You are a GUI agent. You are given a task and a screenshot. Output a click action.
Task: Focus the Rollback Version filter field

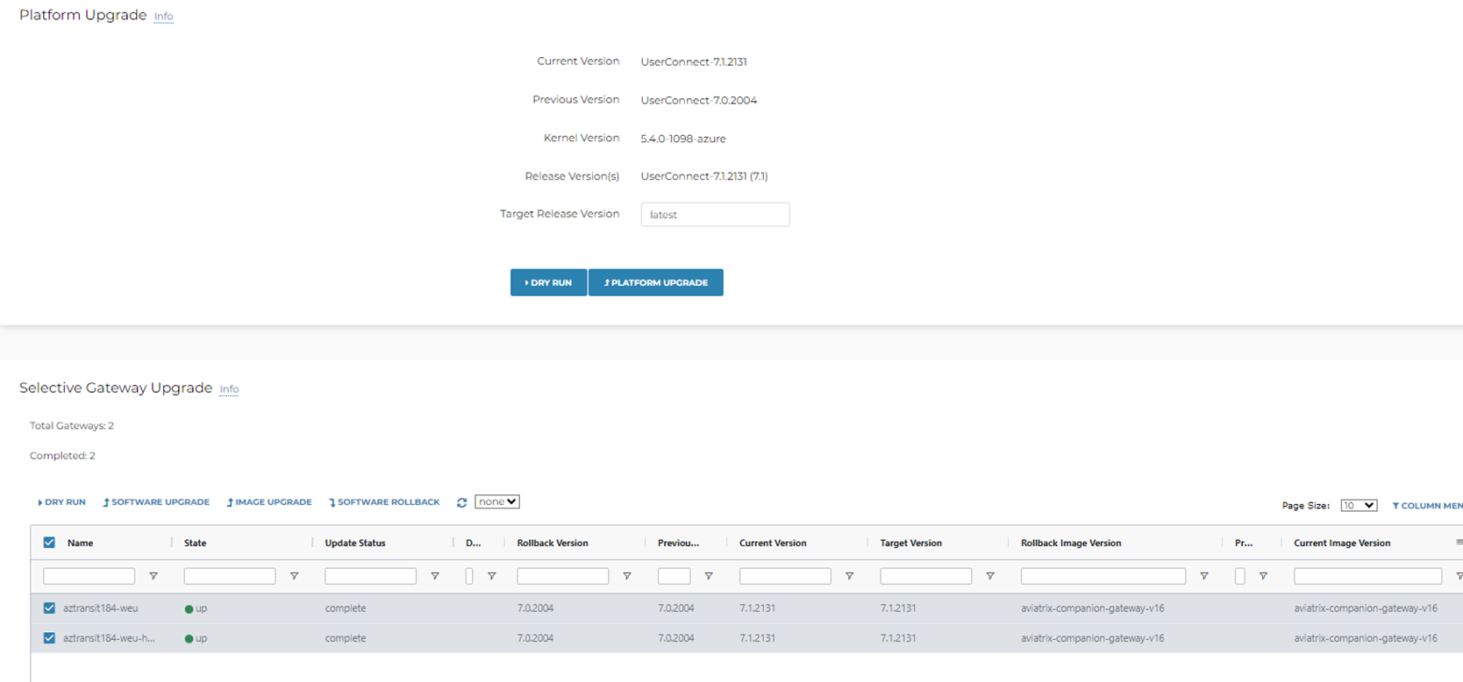pyautogui.click(x=562, y=576)
